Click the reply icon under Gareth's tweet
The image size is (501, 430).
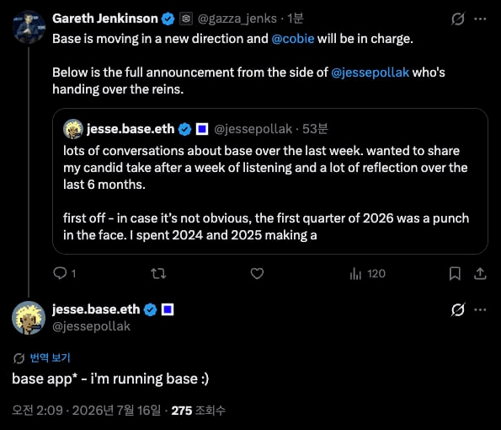[x=60, y=273]
